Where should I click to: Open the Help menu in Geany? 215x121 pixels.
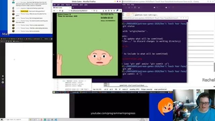pos(132,4)
